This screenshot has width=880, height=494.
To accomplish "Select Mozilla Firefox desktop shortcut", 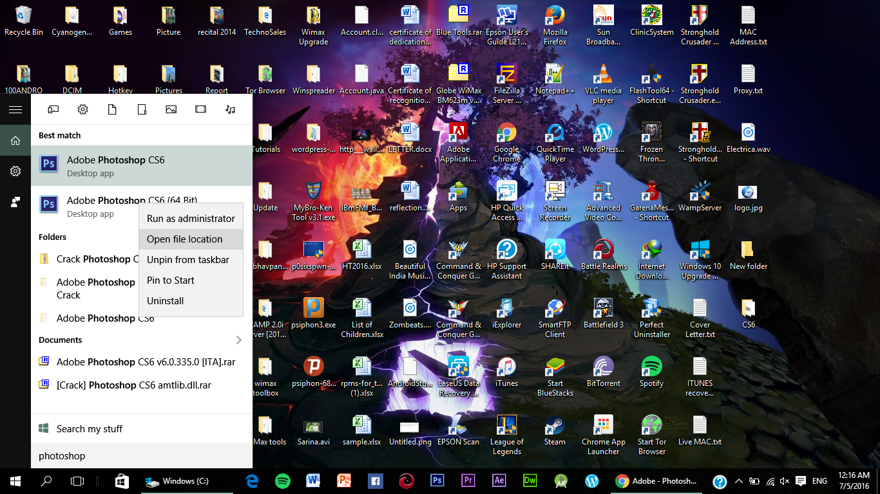I will (555, 26).
